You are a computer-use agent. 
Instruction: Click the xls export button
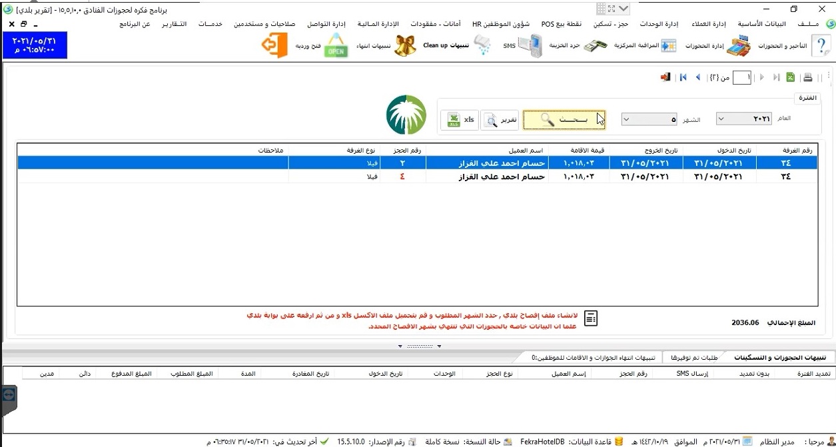click(460, 120)
